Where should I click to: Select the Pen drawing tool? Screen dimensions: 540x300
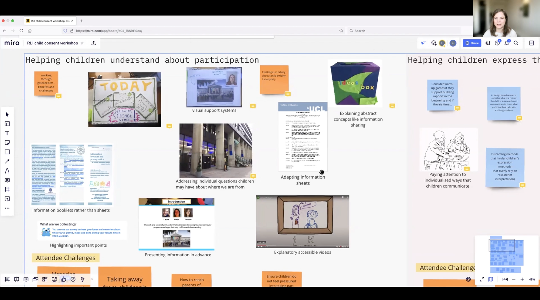click(x=7, y=171)
